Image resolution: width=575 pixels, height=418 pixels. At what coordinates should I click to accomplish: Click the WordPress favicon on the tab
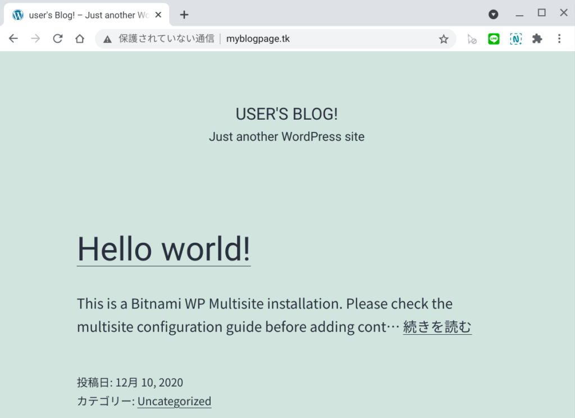pyautogui.click(x=17, y=15)
